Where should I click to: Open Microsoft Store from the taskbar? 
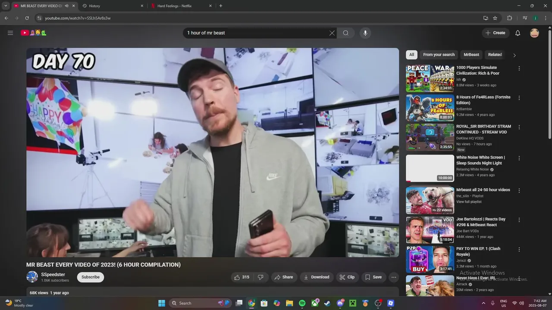point(264,303)
